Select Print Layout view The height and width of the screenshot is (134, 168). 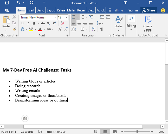click(x=105, y=131)
